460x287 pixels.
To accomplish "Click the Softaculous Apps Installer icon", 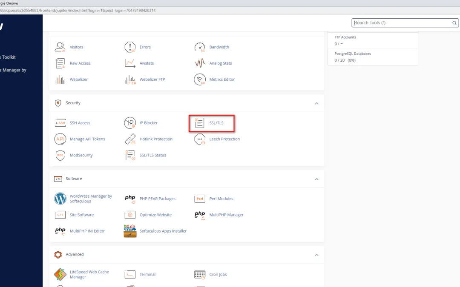I will [130, 231].
